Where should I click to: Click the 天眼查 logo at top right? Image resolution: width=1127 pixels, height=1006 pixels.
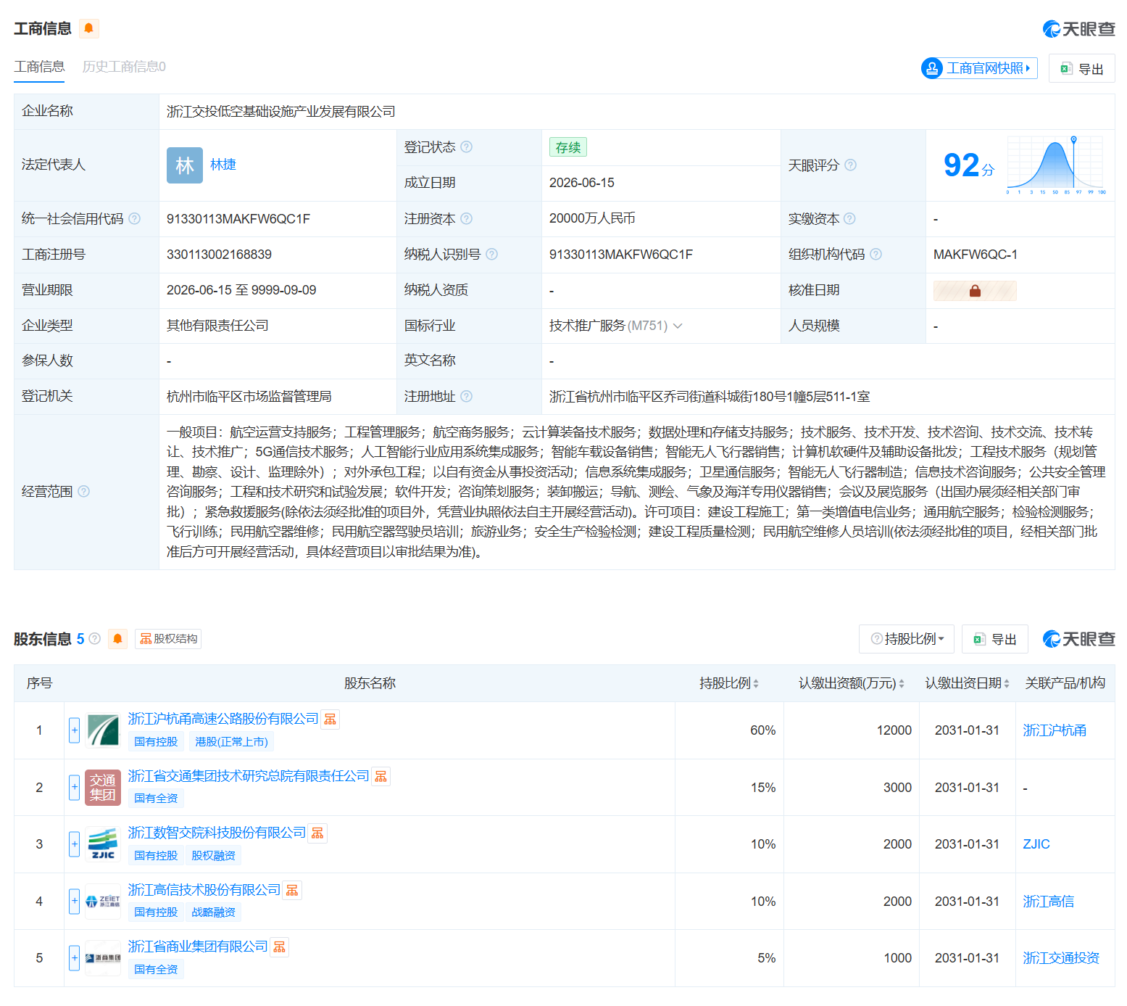1078,29
